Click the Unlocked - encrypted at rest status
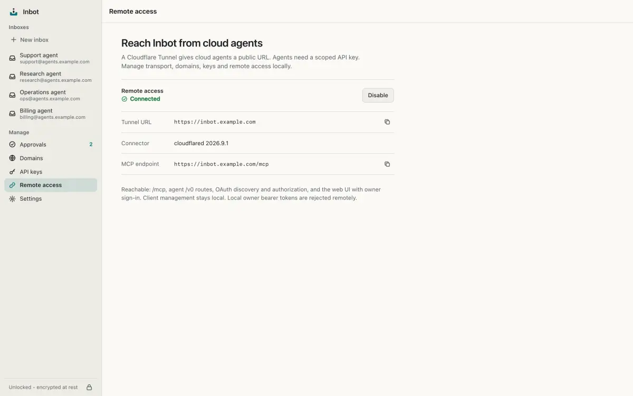Screen dimensions: 633x396 (x=43, y=387)
